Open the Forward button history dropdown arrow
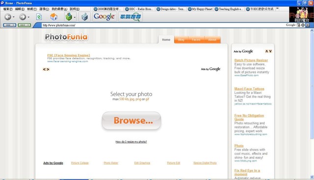Viewport: 314px width, 180px height. (x=28, y=17)
